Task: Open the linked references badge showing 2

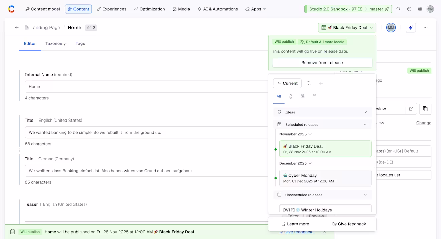Action: point(91,28)
